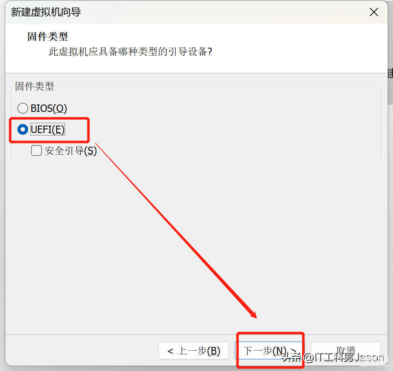Click the bold 固件类型 page heading
Image resolution: width=393 pixels, height=371 pixels.
coord(48,36)
